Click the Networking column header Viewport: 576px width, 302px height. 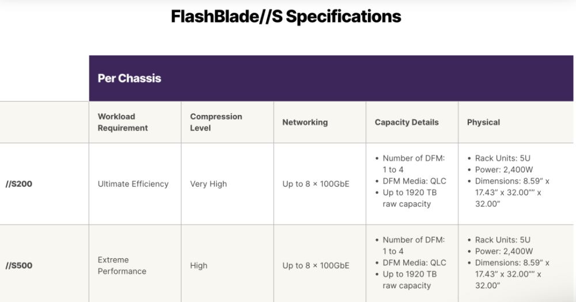(305, 122)
